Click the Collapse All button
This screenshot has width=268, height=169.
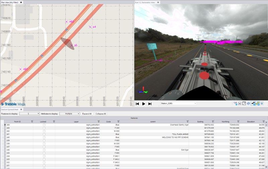[101, 114]
